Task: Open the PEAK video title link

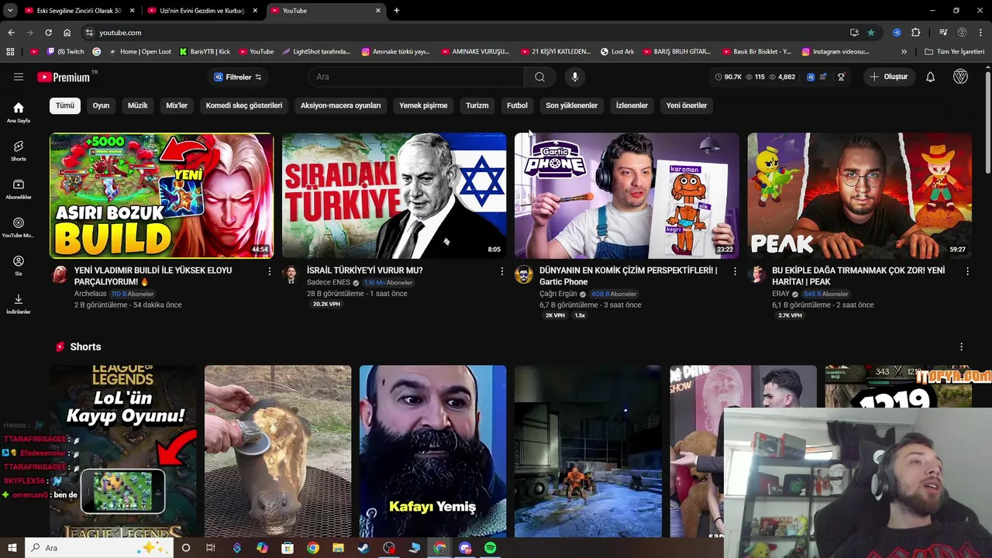Action: (x=859, y=276)
